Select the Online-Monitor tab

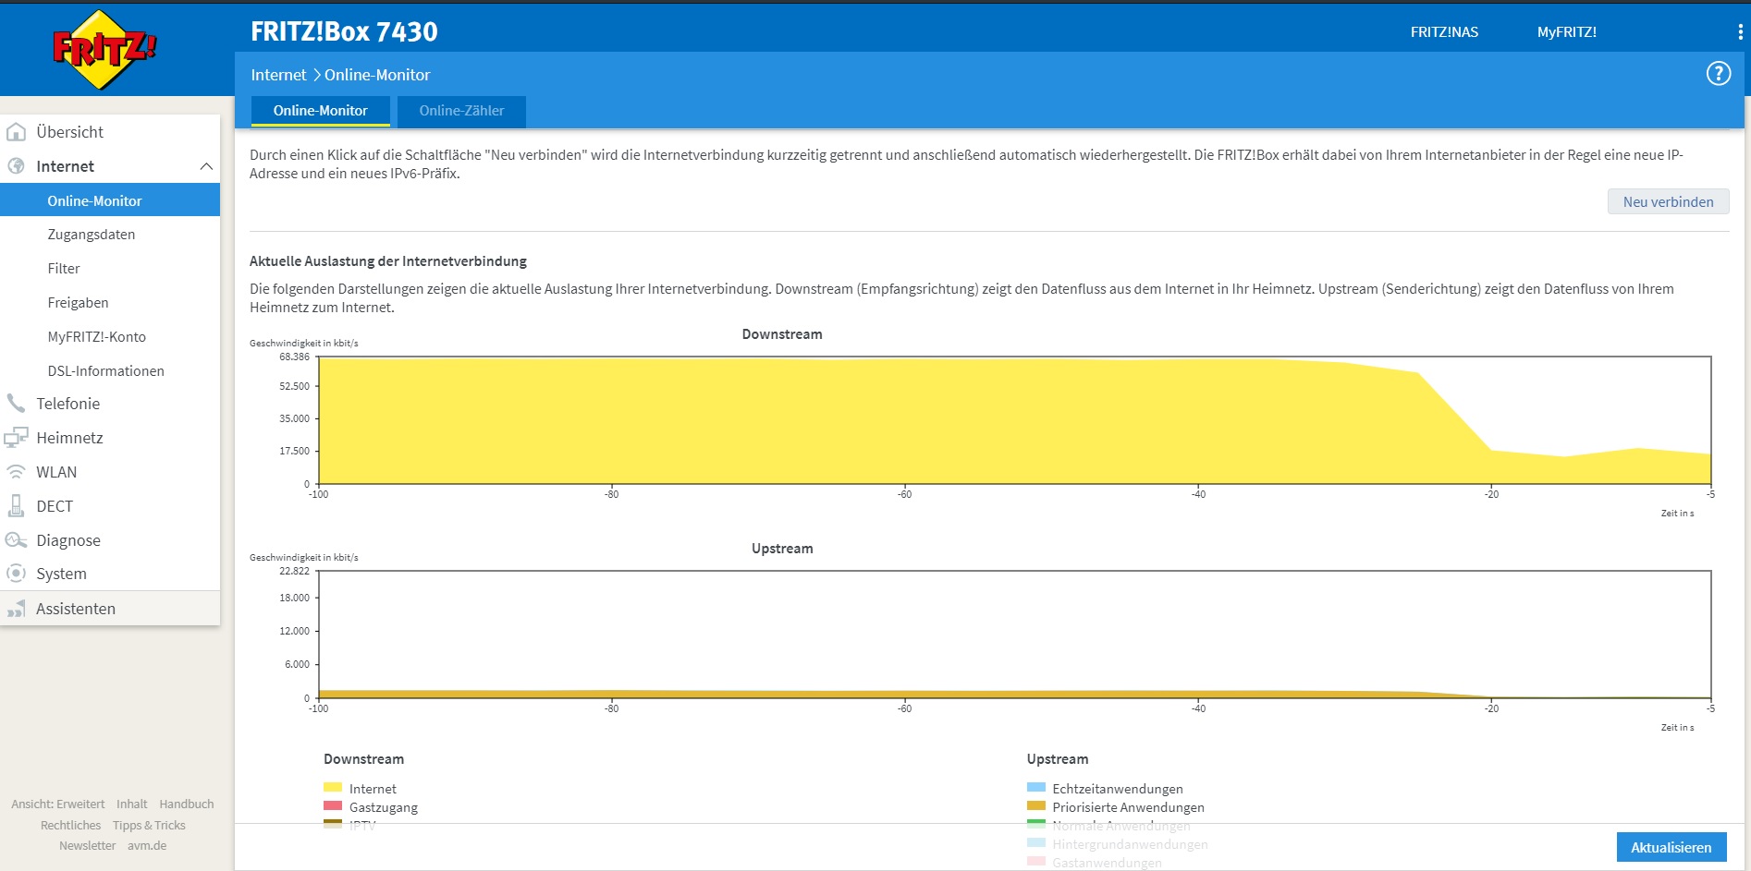tap(320, 111)
